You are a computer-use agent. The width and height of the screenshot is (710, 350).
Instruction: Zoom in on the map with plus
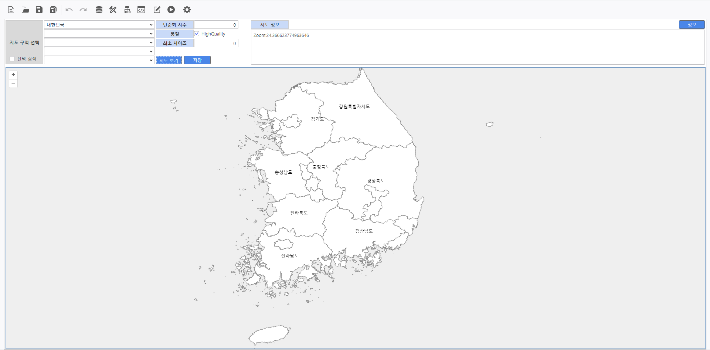coord(13,75)
